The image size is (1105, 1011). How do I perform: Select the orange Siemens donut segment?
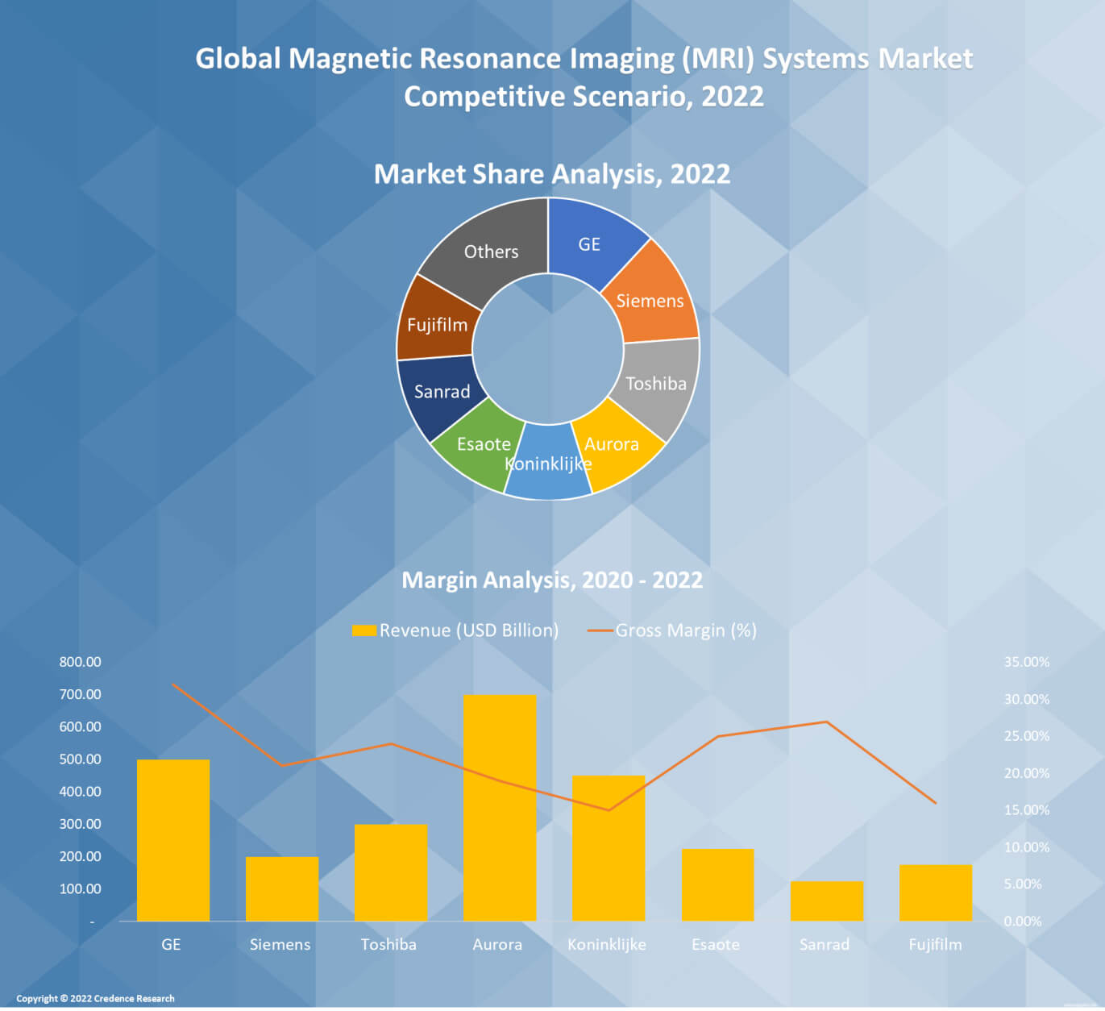point(650,300)
